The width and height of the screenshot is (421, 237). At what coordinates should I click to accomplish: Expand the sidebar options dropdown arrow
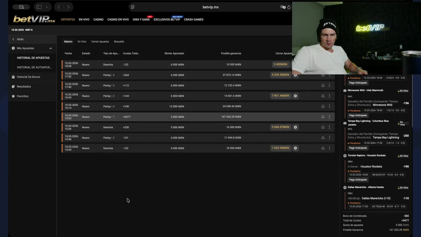47,7
